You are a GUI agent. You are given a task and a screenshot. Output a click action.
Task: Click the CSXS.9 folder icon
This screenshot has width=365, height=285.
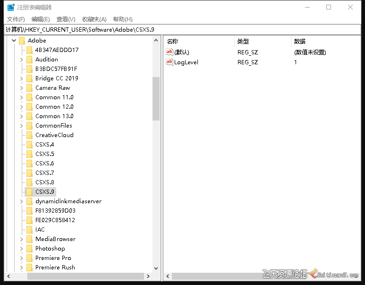click(x=29, y=192)
